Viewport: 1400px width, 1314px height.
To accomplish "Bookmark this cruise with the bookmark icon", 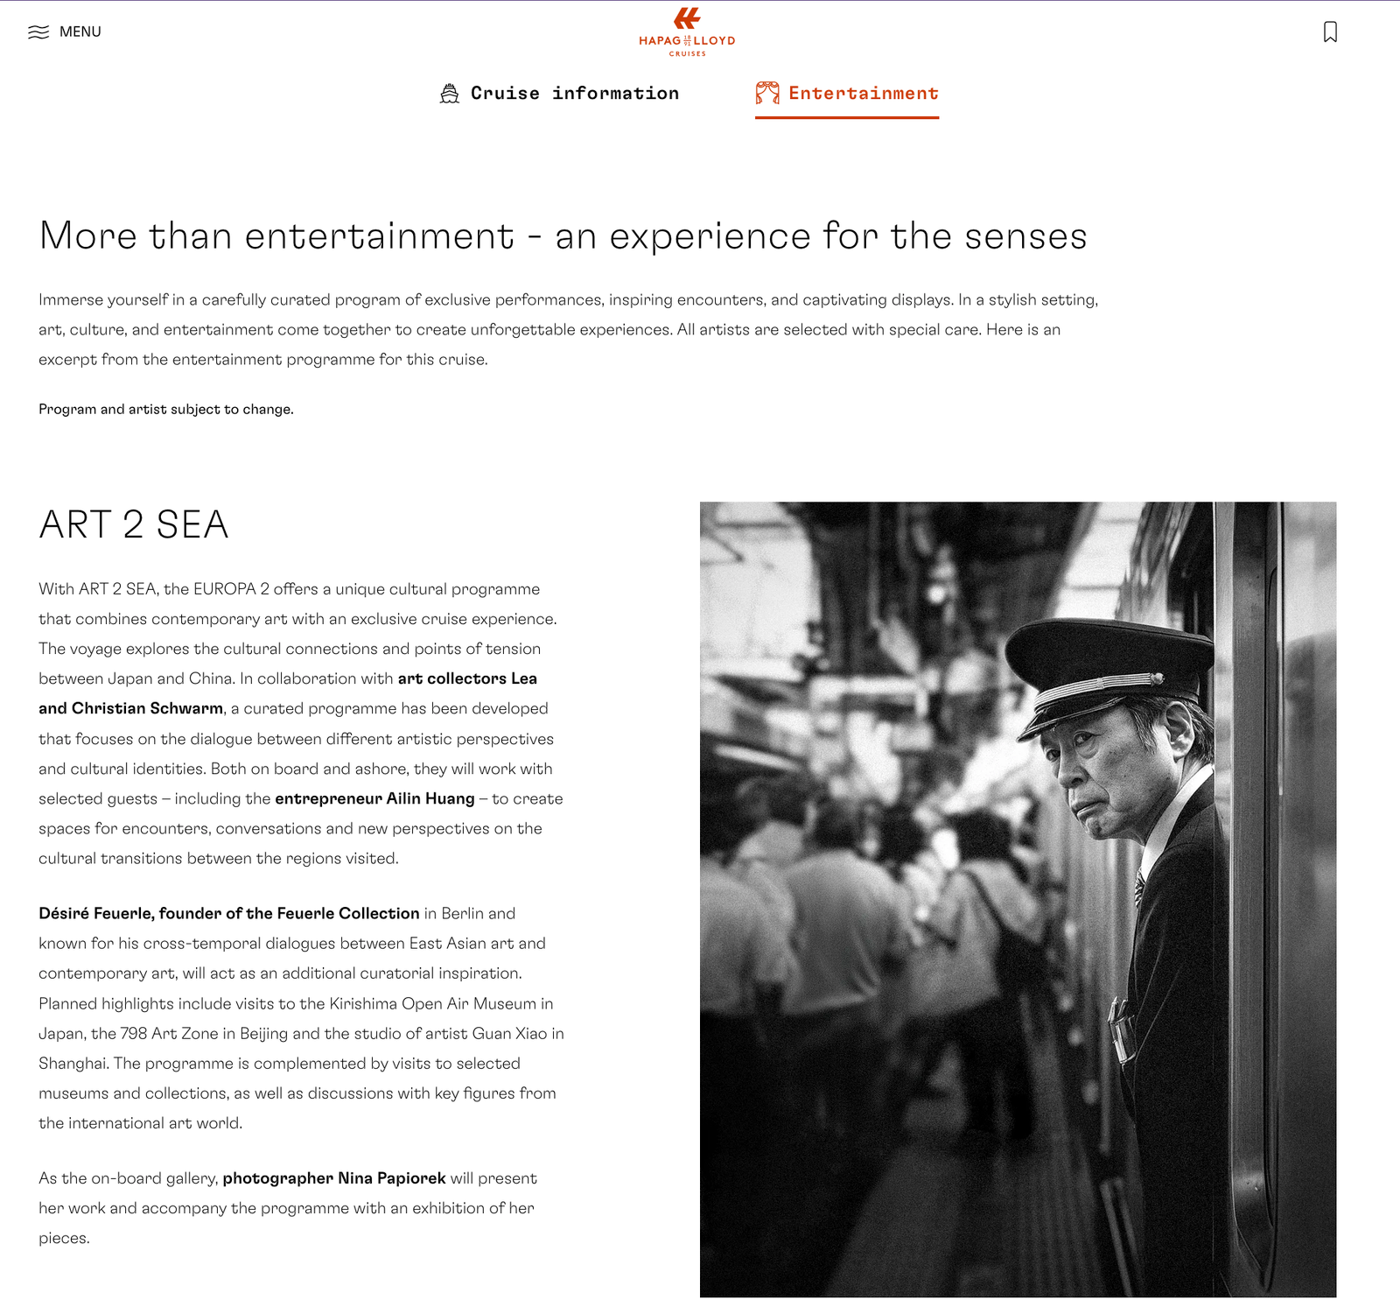I will point(1330,32).
